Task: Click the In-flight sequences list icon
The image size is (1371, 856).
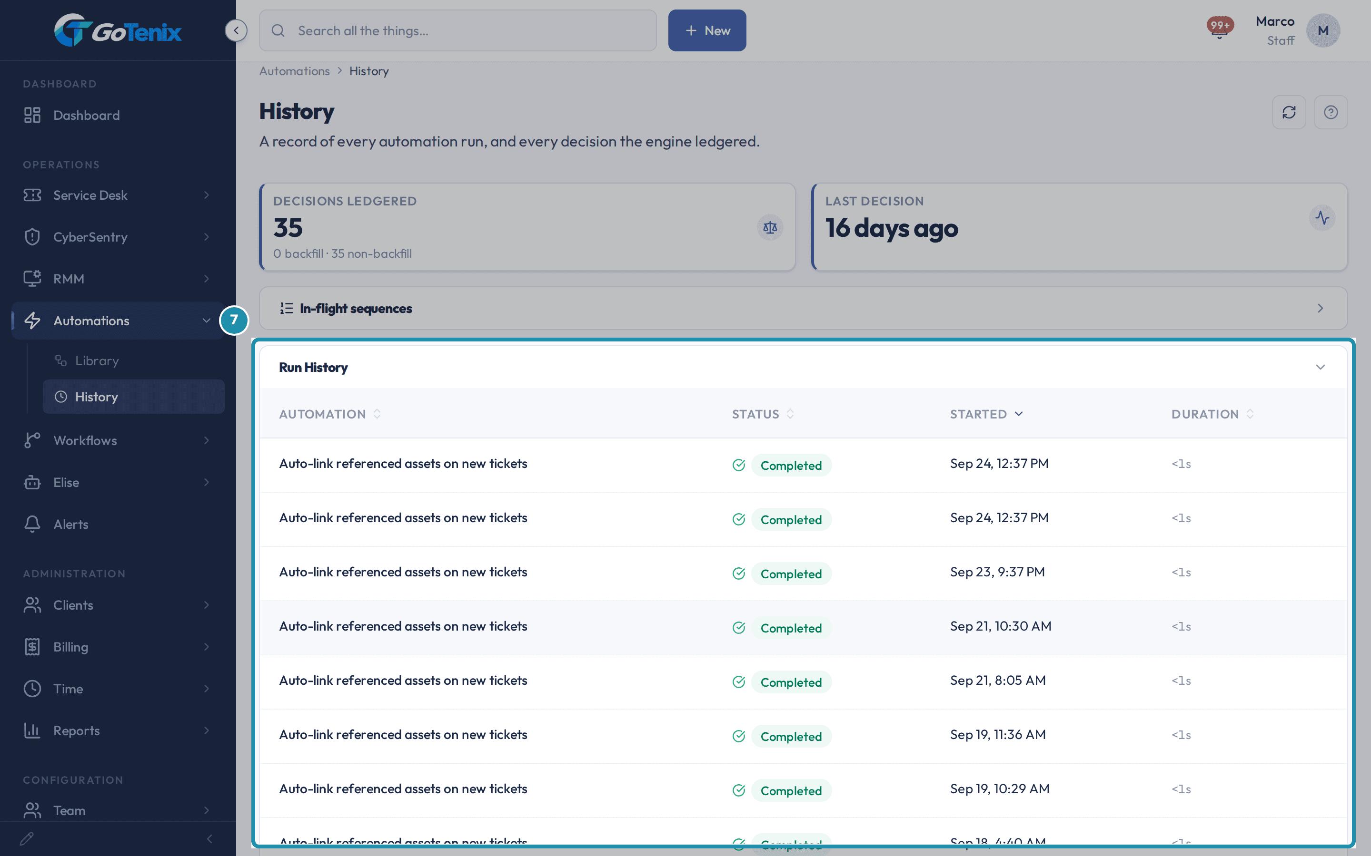Action: coord(287,308)
